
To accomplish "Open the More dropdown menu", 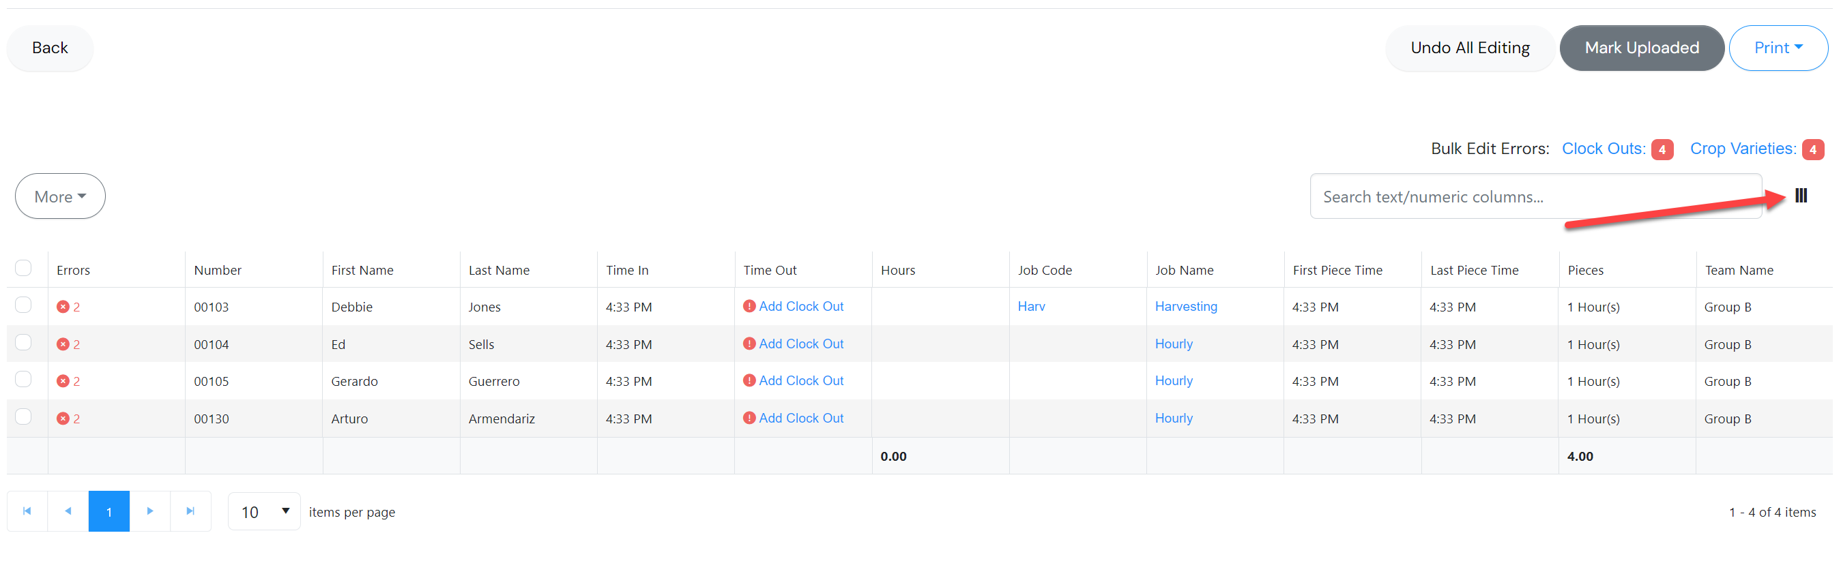I will pos(60,196).
